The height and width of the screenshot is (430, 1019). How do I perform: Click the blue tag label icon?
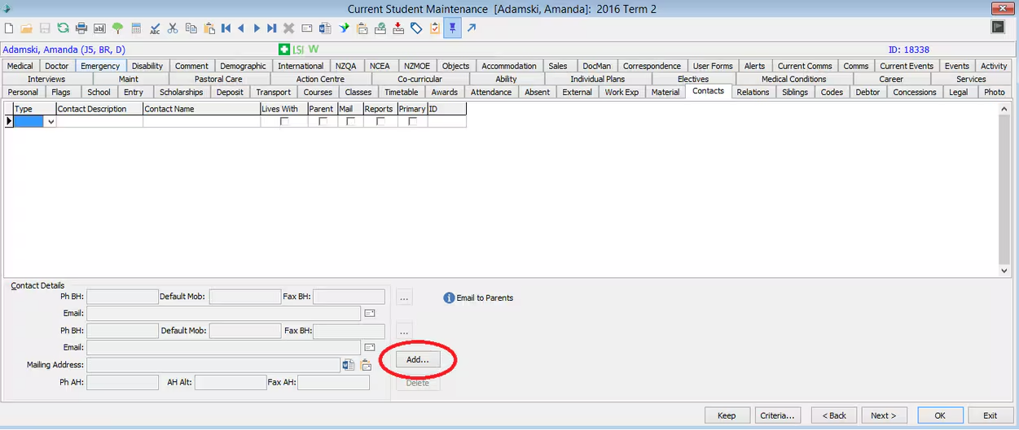click(x=416, y=28)
